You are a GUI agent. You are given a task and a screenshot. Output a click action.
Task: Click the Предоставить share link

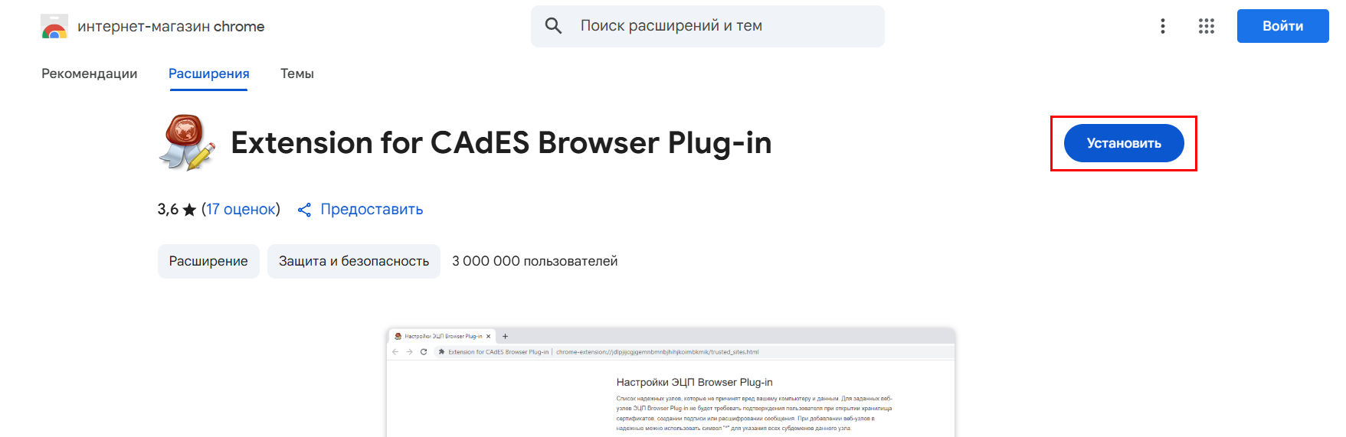pyautogui.click(x=372, y=210)
